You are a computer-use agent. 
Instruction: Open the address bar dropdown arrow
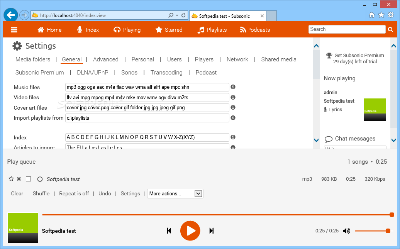tap(177, 15)
